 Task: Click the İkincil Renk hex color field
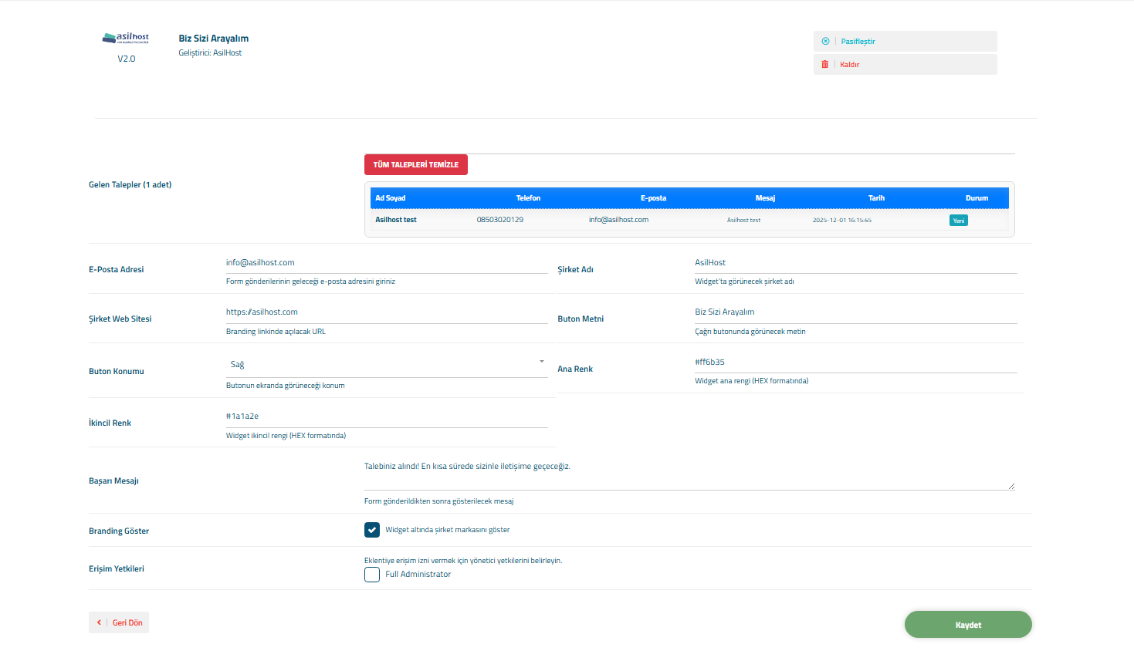[386, 416]
